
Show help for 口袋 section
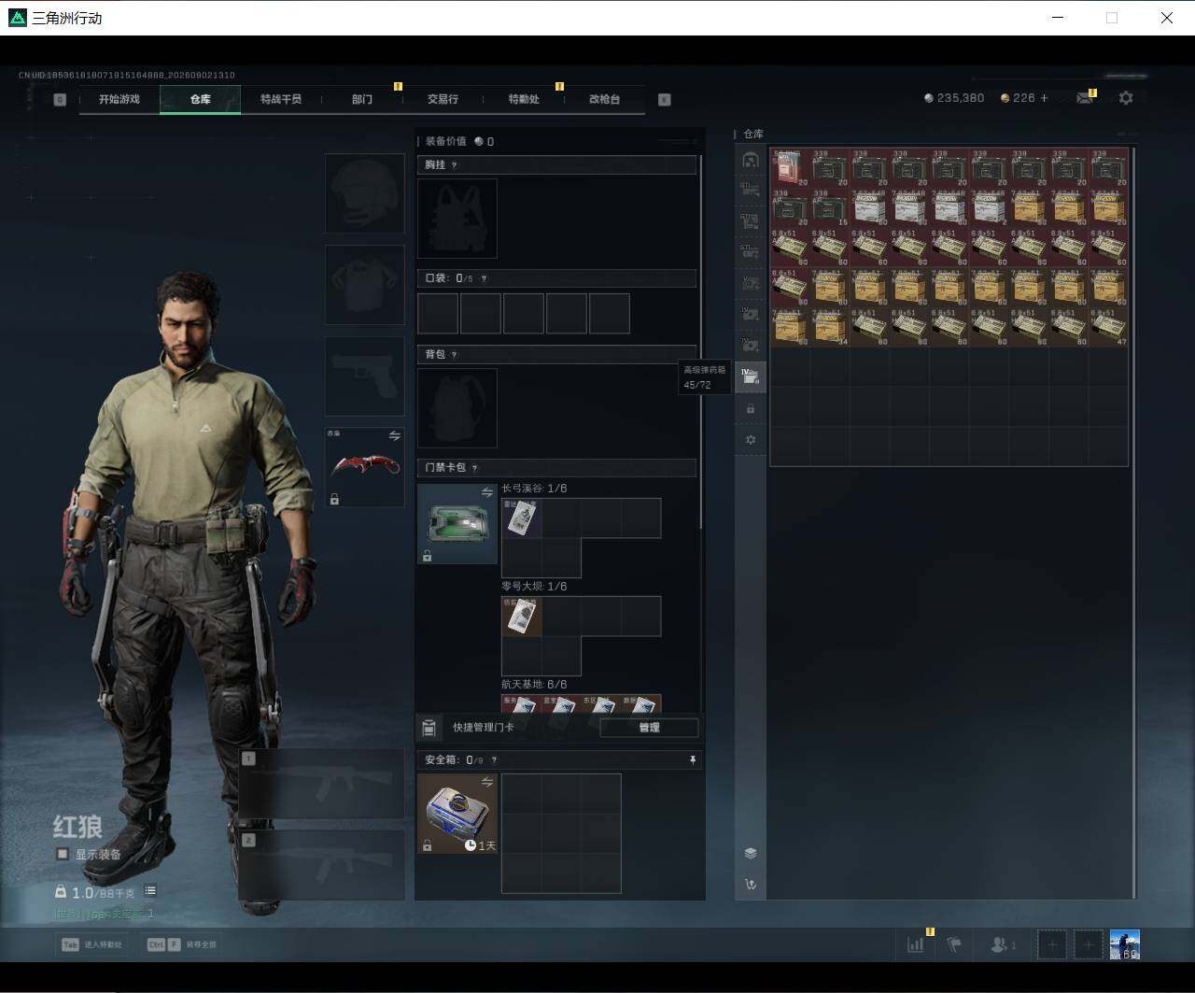(484, 278)
